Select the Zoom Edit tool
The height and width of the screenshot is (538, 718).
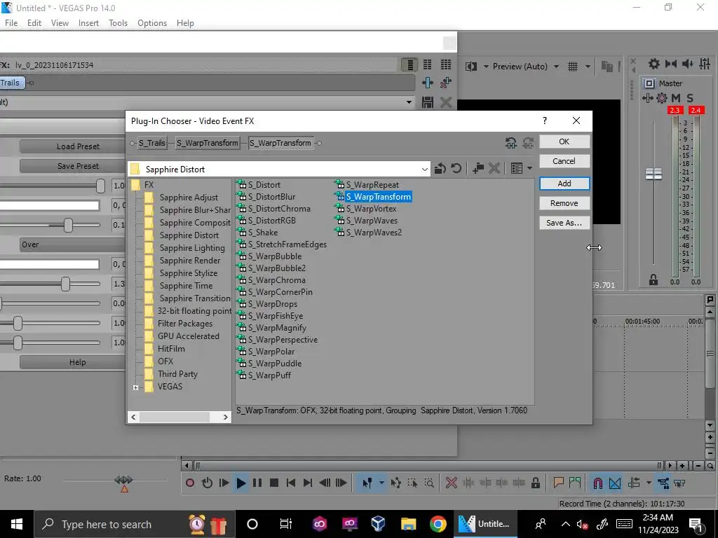(x=429, y=483)
